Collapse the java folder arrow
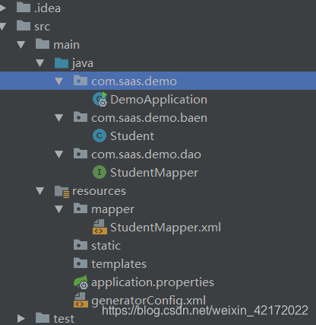This screenshot has height=325, width=316. pos(39,63)
